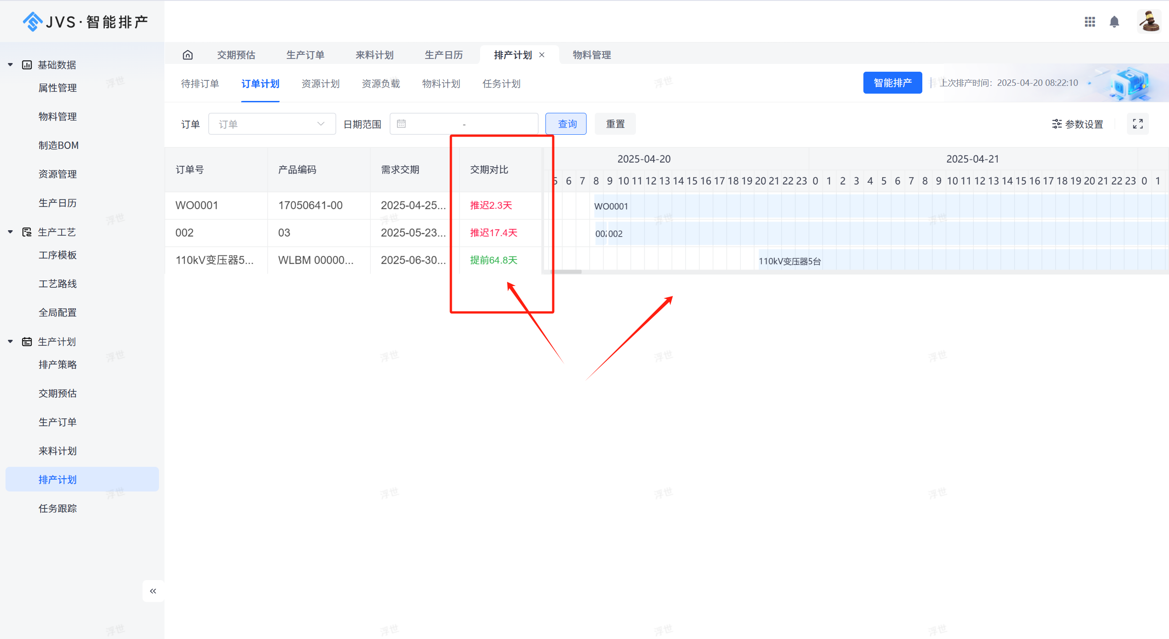Open 参数设置 settings
1169x639 pixels.
pos(1078,124)
